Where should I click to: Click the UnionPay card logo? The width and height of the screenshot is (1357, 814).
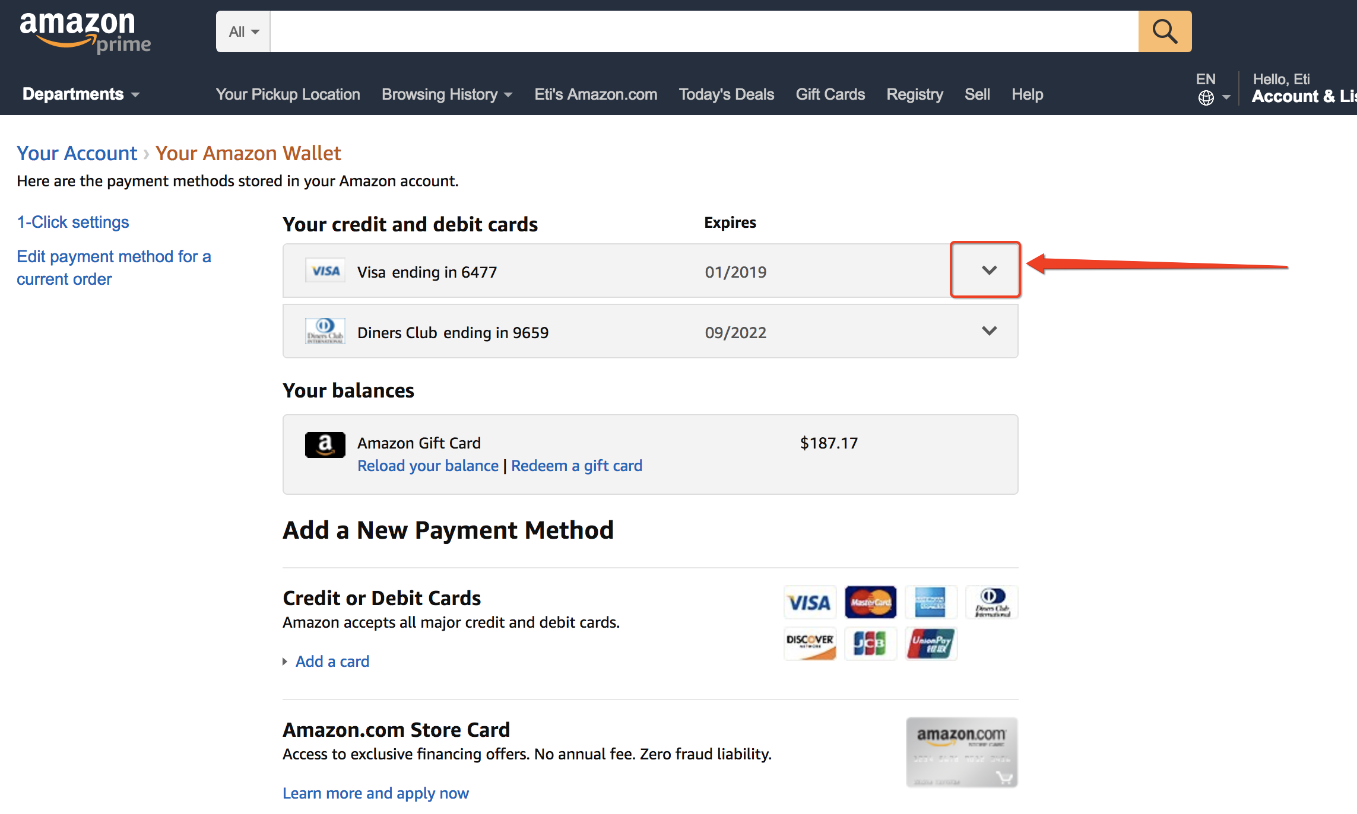(931, 644)
